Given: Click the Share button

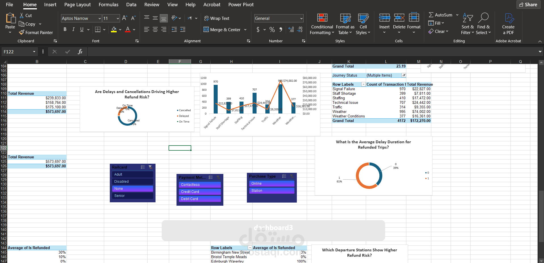Looking at the screenshot, I should [528, 5].
